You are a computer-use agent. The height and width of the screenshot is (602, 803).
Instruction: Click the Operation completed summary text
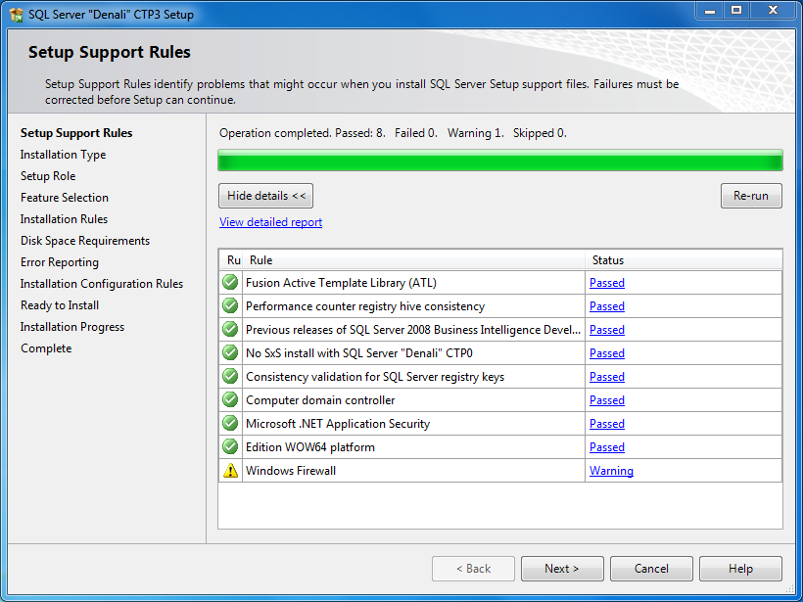[x=393, y=133]
